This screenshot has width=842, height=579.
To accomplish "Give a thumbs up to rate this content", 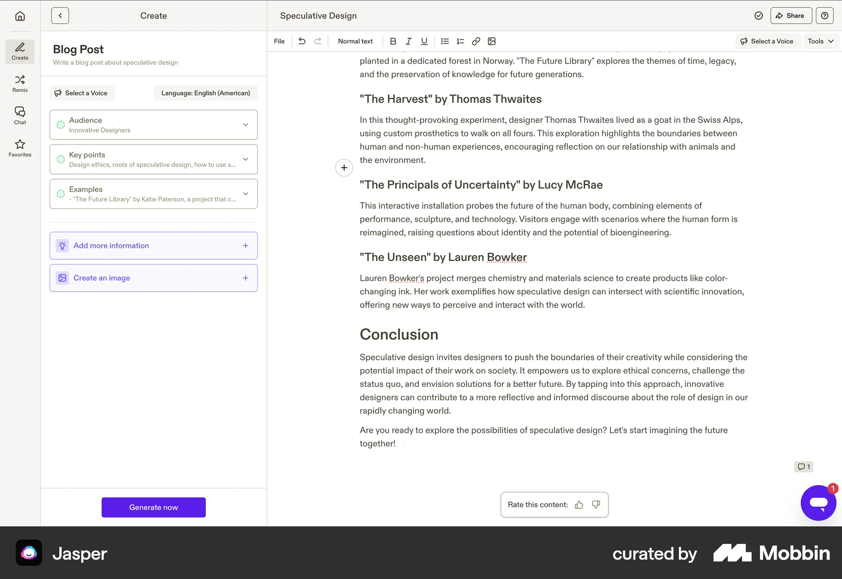I will click(579, 505).
